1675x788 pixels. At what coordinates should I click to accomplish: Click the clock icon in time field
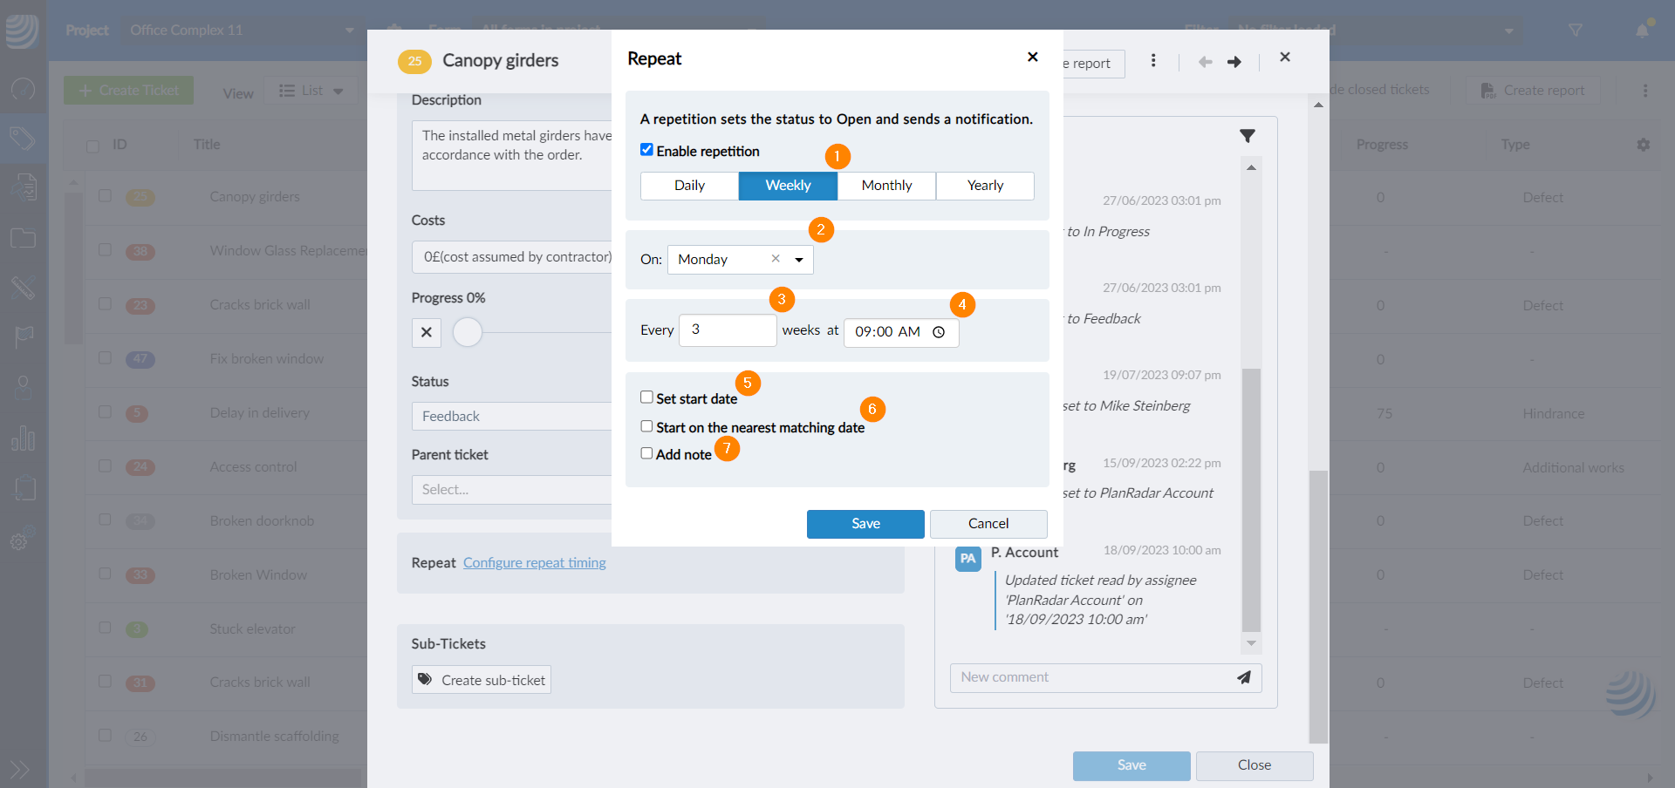[939, 332]
